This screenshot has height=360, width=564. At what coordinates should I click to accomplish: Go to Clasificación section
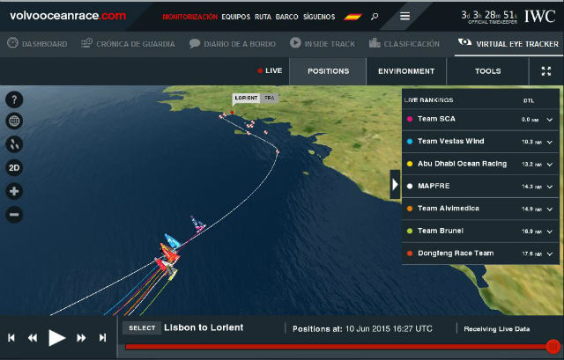412,44
